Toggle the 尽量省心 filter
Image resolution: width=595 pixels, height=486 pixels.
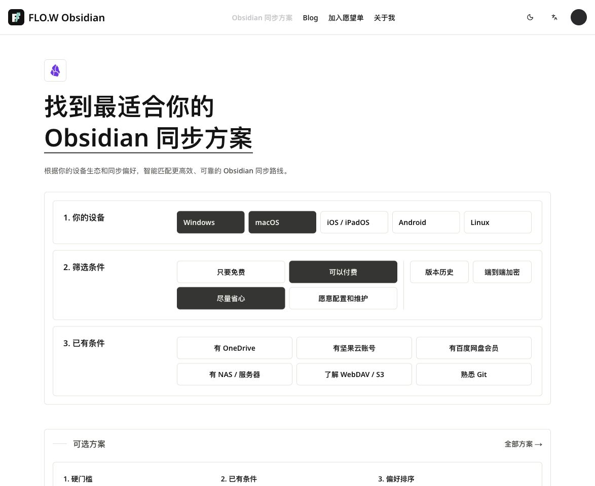231,298
